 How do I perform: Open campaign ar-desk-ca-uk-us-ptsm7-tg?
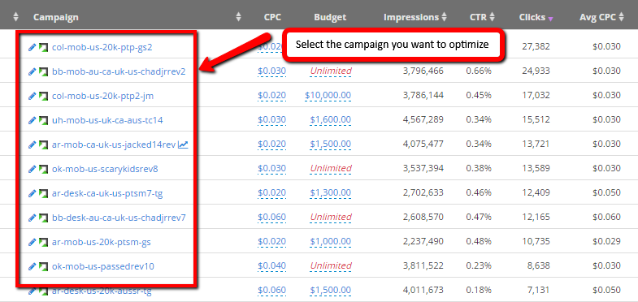click(107, 193)
